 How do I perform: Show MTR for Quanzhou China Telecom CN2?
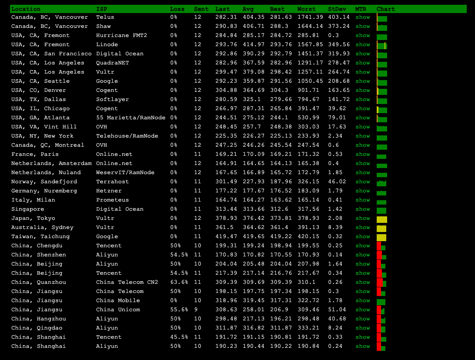pos(363,282)
